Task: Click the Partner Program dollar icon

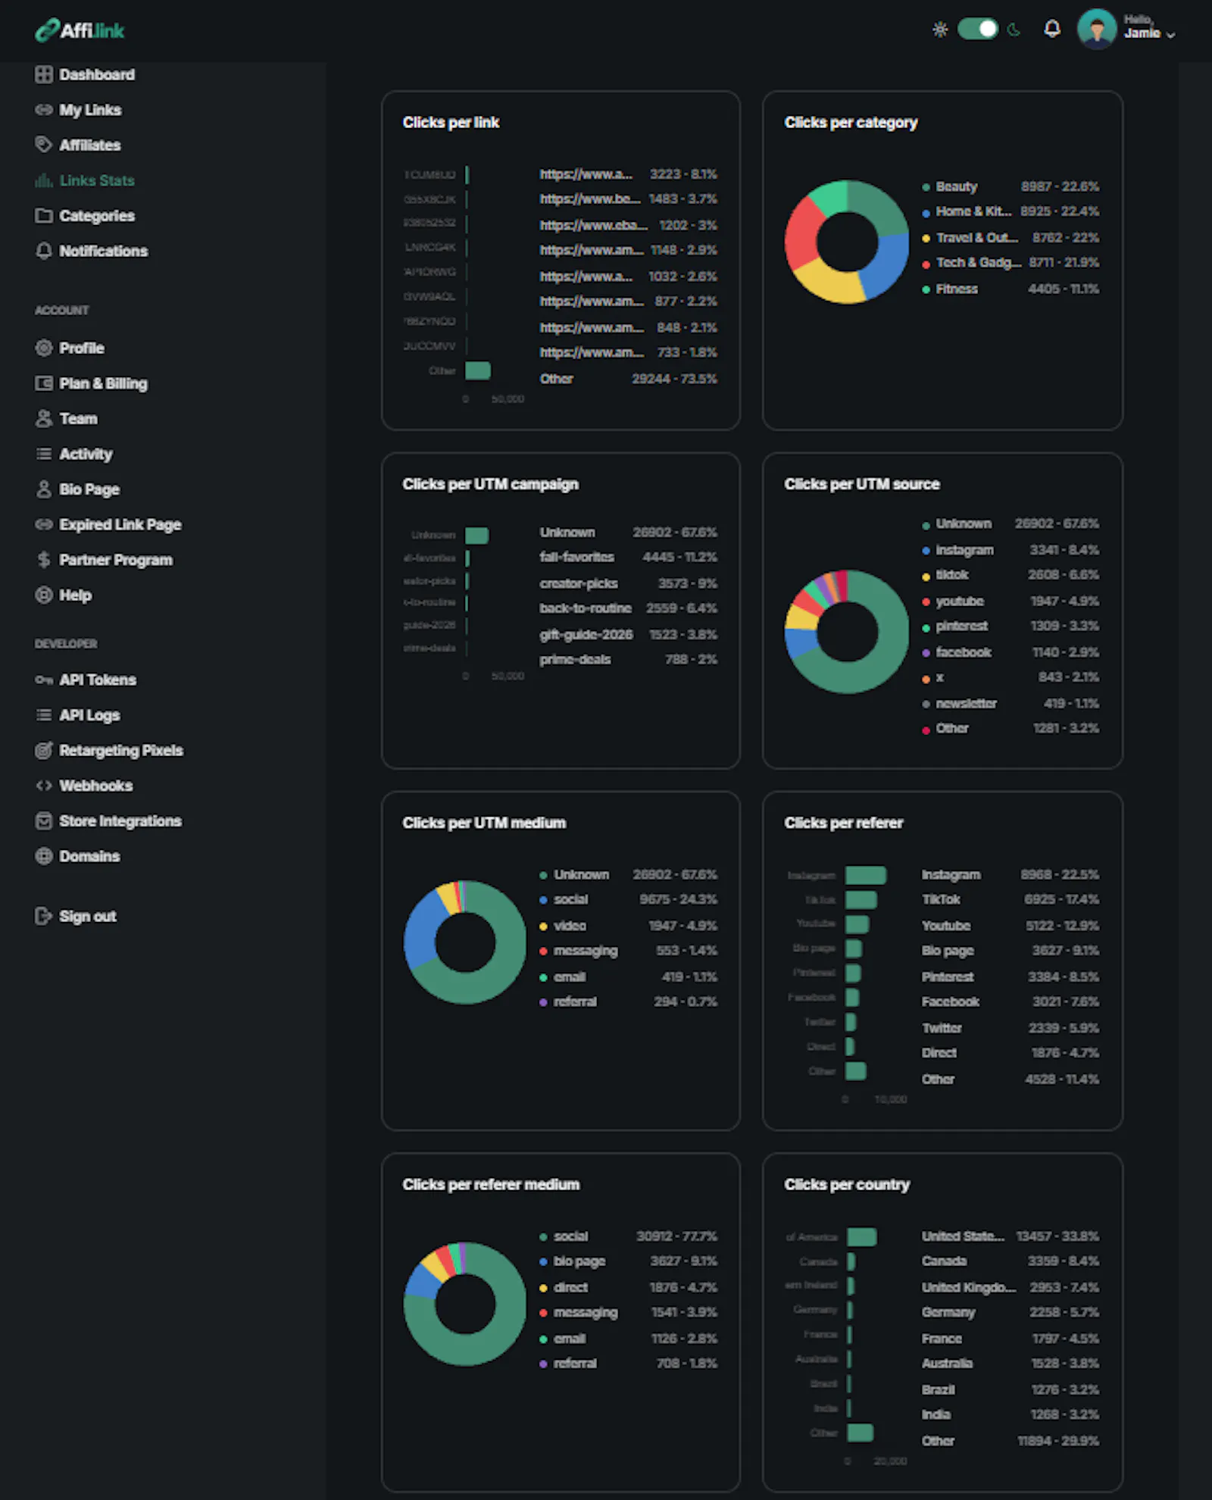Action: (44, 560)
